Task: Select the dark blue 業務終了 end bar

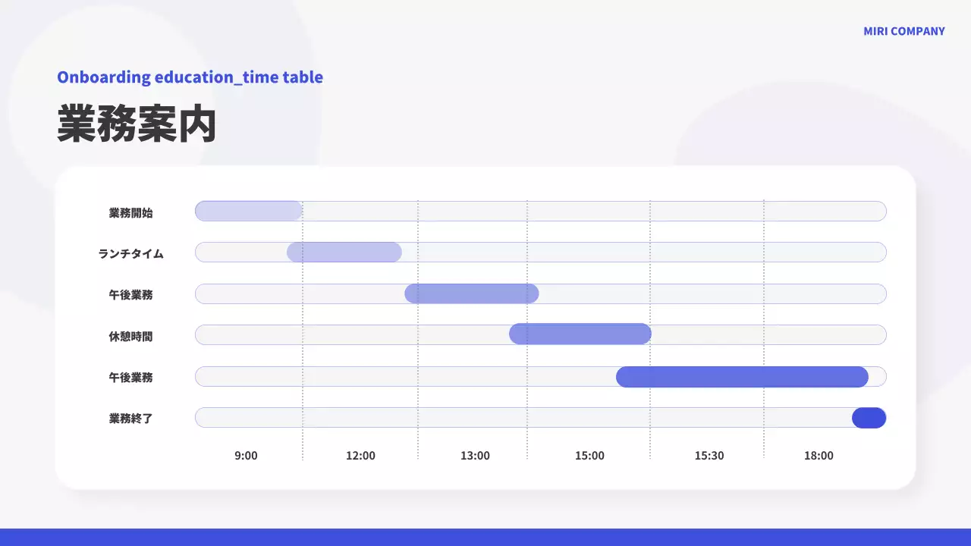Action: [869, 418]
